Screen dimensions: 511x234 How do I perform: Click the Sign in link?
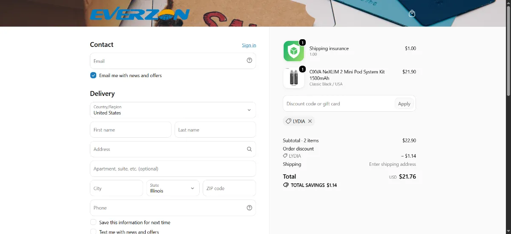(x=249, y=45)
